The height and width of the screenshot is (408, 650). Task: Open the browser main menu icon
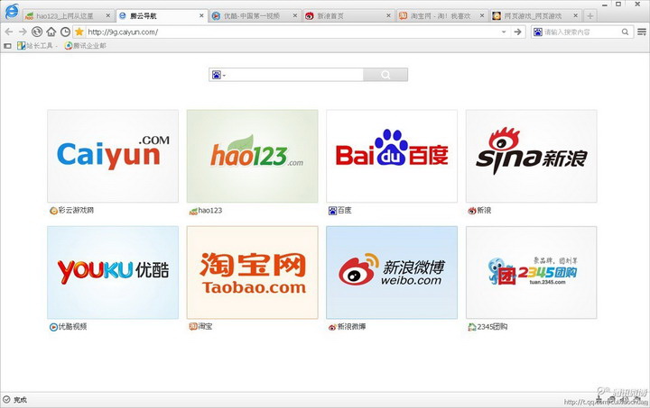pos(641,32)
